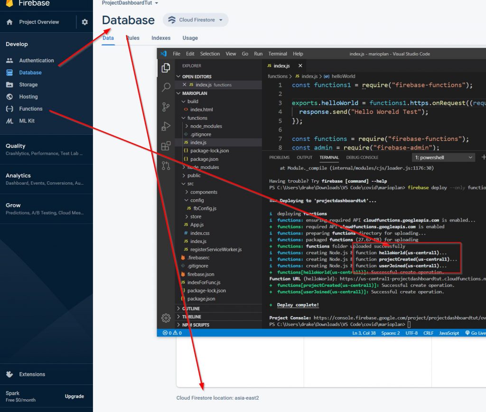Open fbConfig.js in the file tree
Image resolution: width=486 pixels, height=412 pixels.
pos(205,208)
